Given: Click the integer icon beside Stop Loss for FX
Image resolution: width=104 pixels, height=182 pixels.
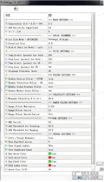Looking at the screenshot, I should coord(6,67).
